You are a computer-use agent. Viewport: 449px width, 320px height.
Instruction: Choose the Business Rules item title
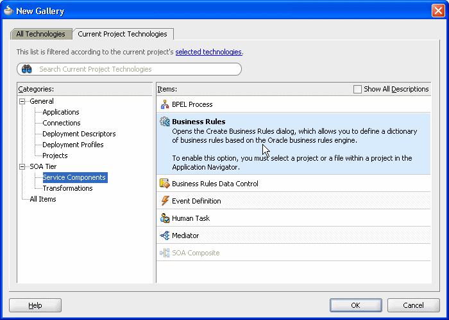(x=199, y=122)
